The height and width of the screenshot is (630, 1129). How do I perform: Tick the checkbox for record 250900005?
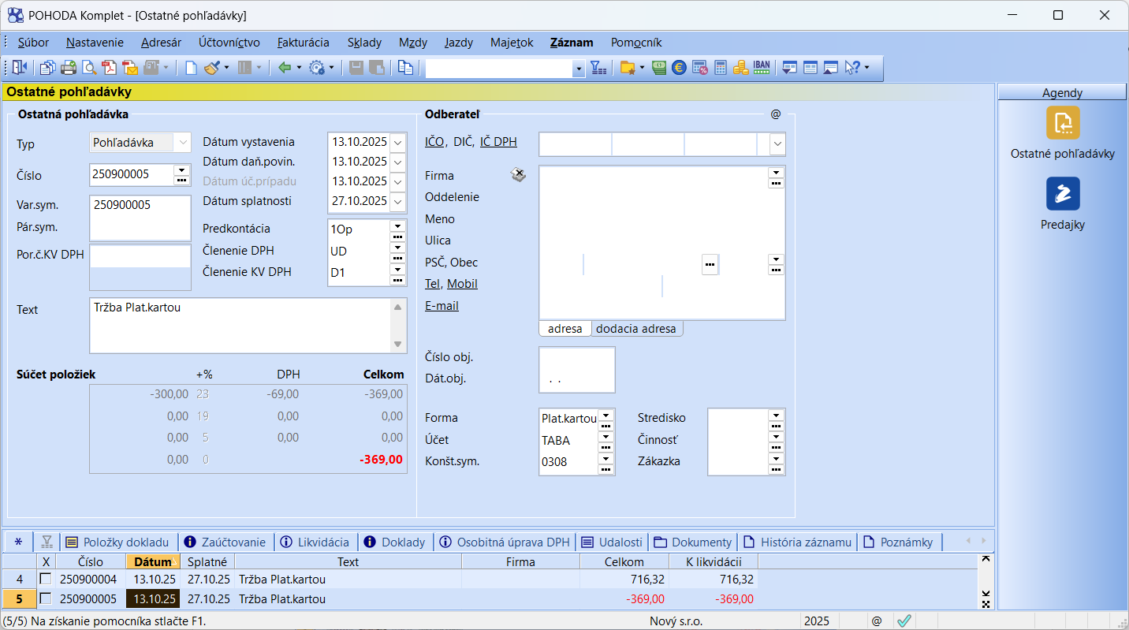click(46, 598)
